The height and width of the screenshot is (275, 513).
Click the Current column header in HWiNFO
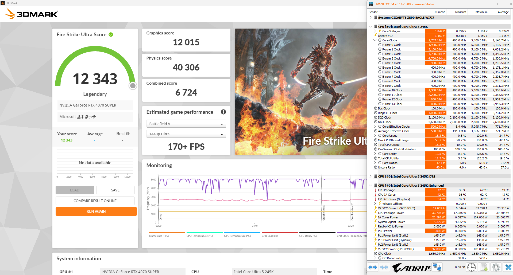tap(436, 12)
